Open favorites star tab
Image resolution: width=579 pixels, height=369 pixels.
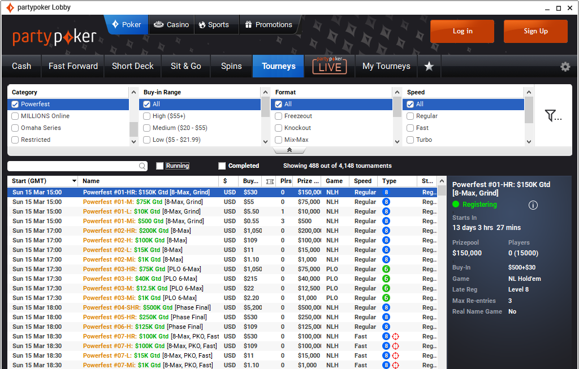tap(429, 66)
